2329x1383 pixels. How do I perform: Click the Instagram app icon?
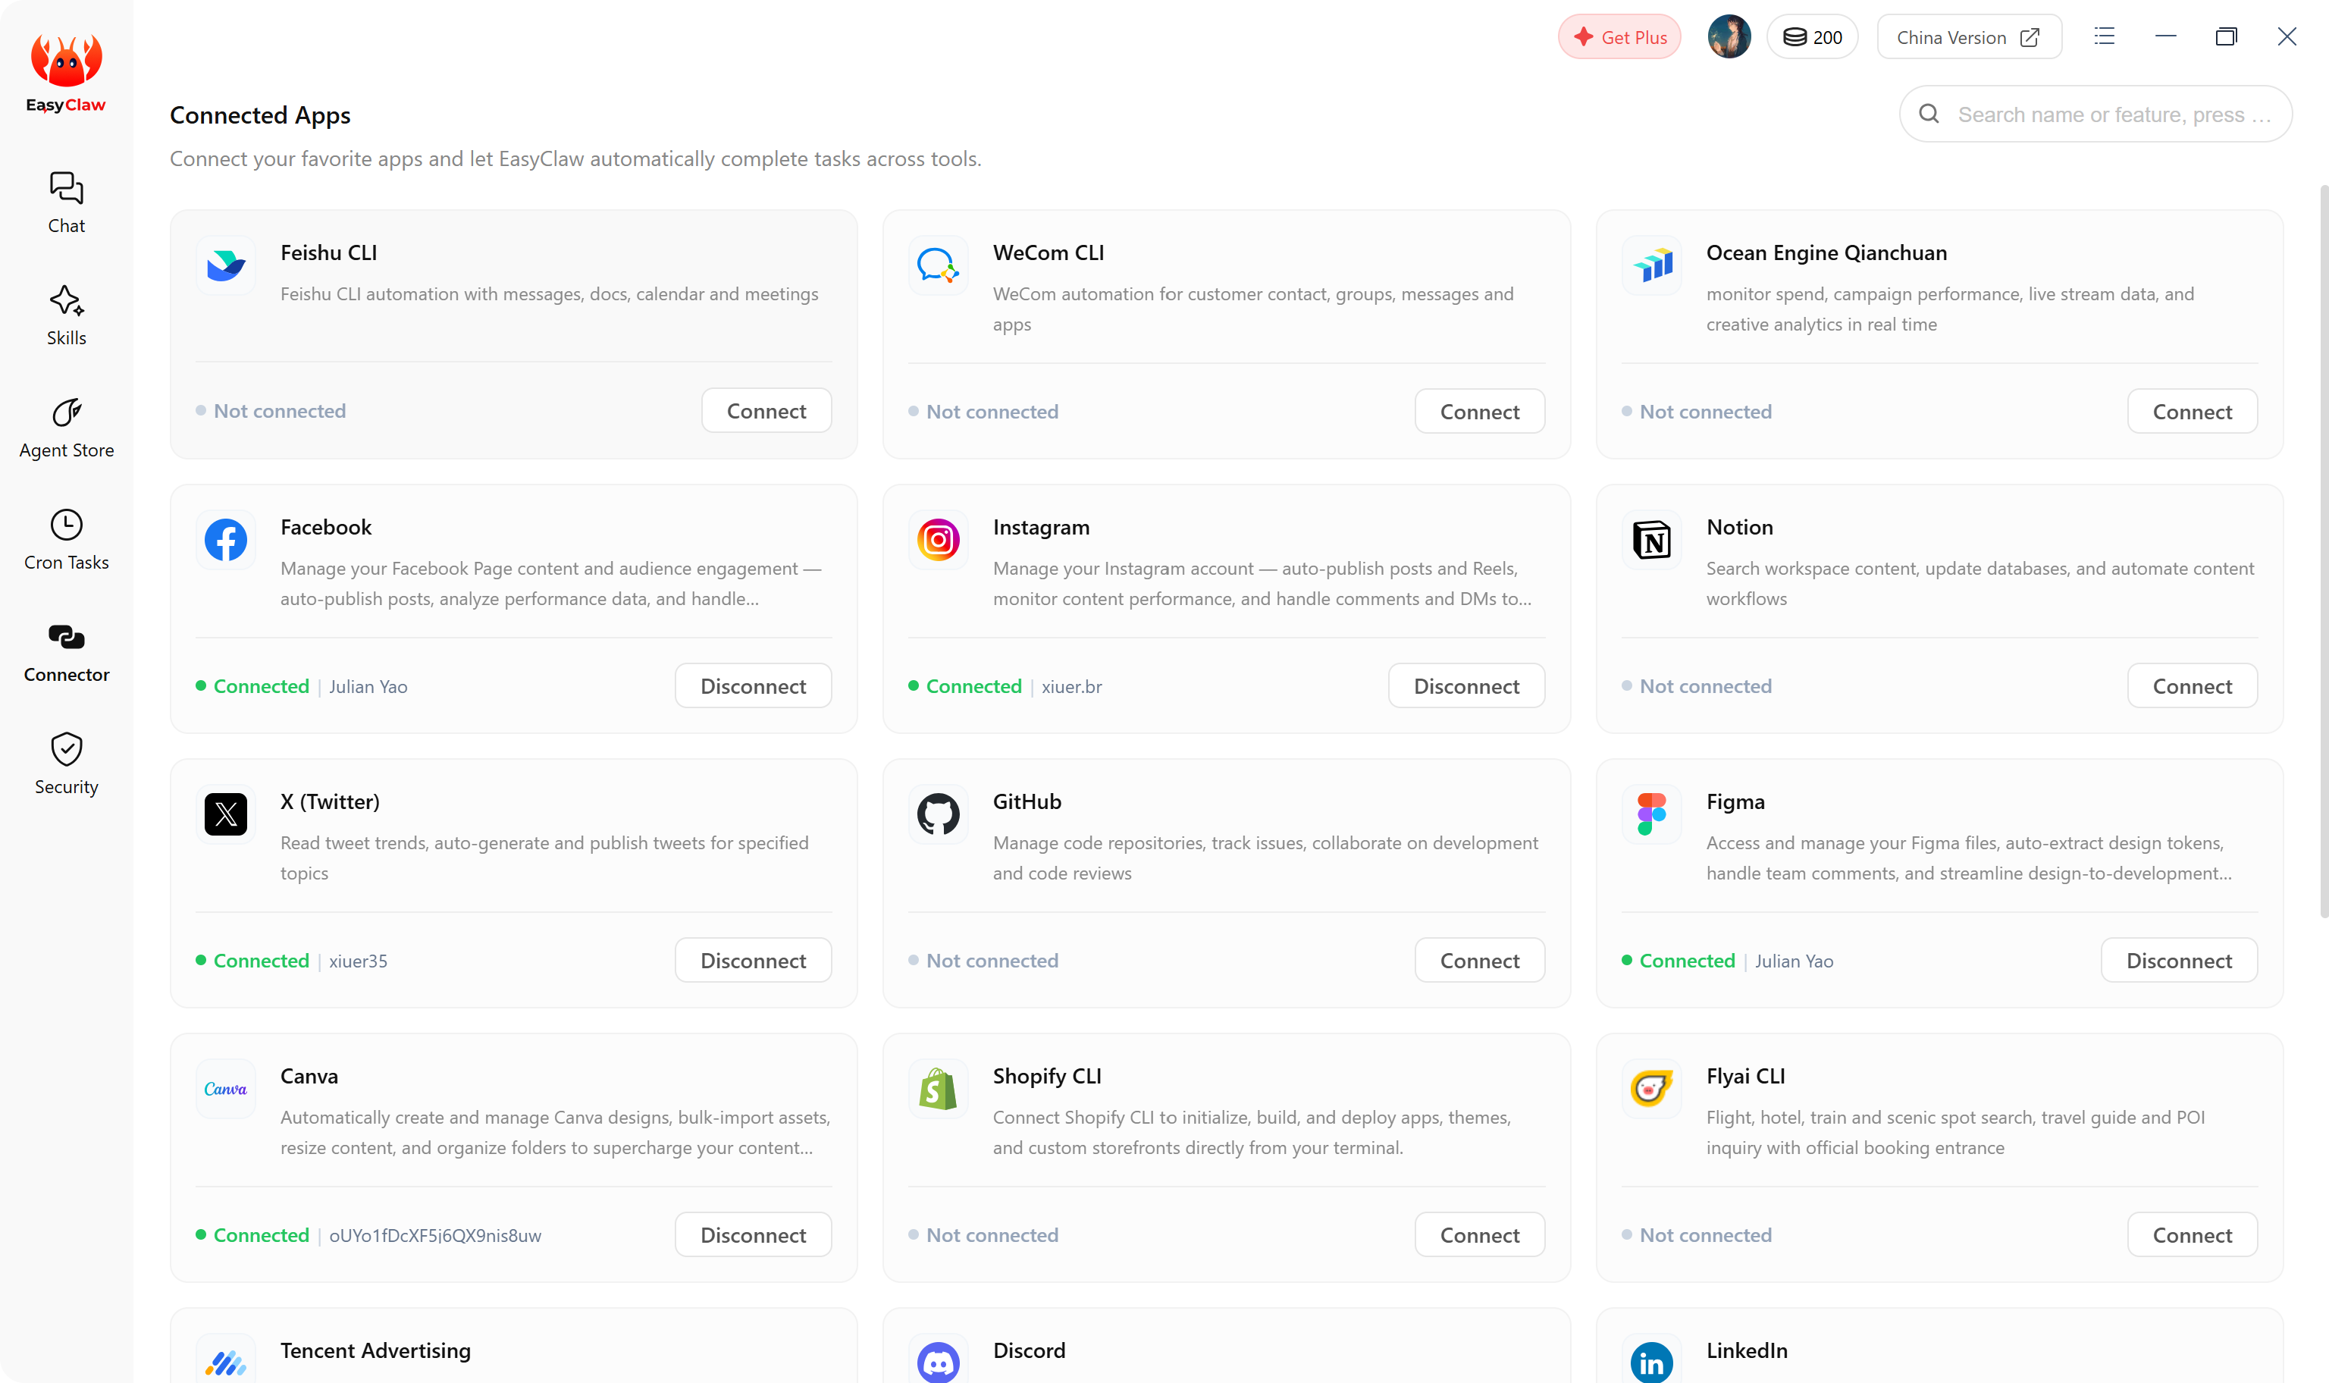(x=938, y=540)
